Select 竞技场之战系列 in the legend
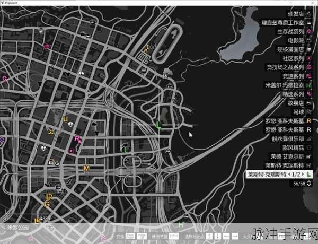The width and height of the screenshot is (318, 244). (x=289, y=67)
